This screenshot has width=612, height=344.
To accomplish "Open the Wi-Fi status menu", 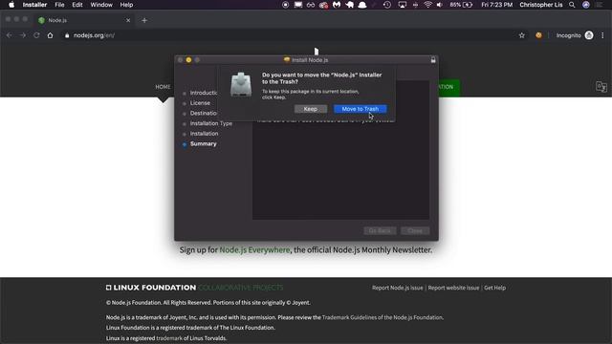I will click(x=428, y=5).
